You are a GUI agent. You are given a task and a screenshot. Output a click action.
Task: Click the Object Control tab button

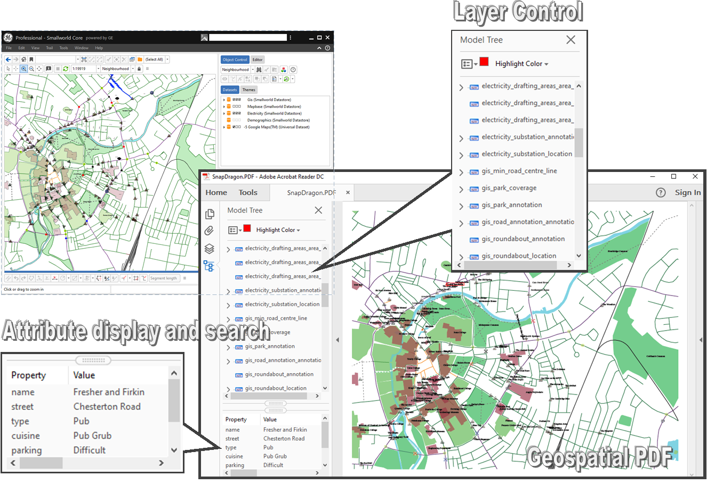tap(235, 60)
